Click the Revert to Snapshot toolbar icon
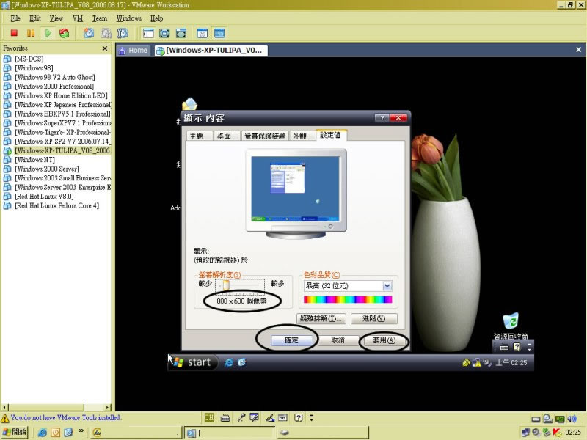This screenshot has height=440, width=587. click(106, 33)
